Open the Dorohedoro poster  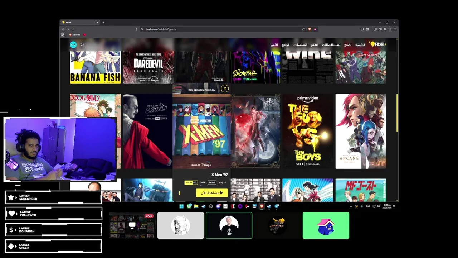click(x=361, y=67)
